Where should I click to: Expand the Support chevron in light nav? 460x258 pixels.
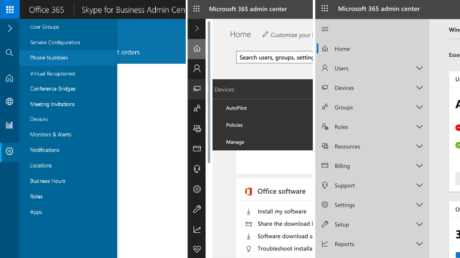coord(420,185)
